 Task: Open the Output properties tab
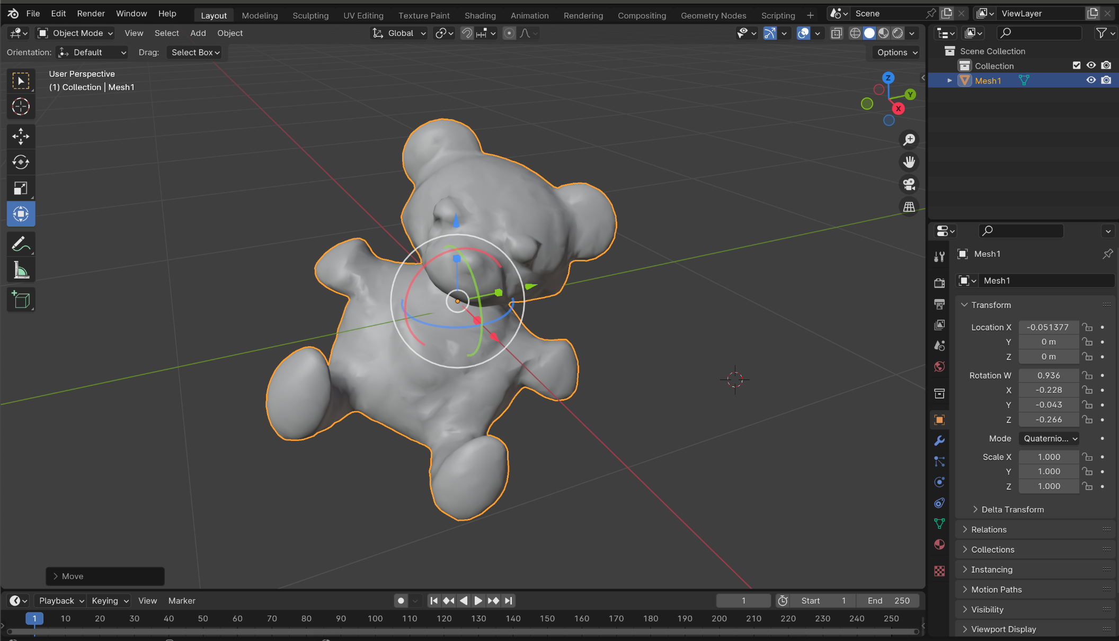point(939,304)
